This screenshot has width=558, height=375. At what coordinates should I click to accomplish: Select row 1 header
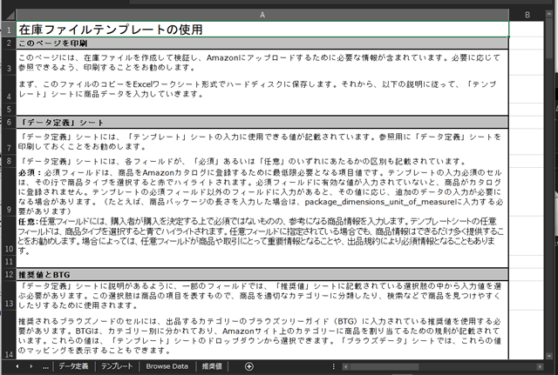coord(8,30)
